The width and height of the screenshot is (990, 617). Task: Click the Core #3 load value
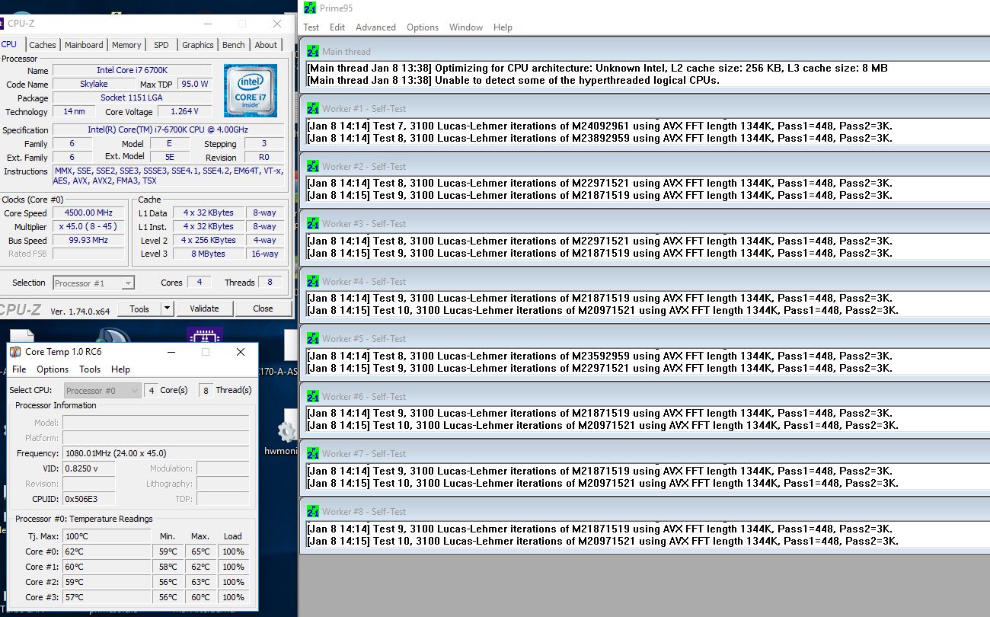(x=233, y=597)
